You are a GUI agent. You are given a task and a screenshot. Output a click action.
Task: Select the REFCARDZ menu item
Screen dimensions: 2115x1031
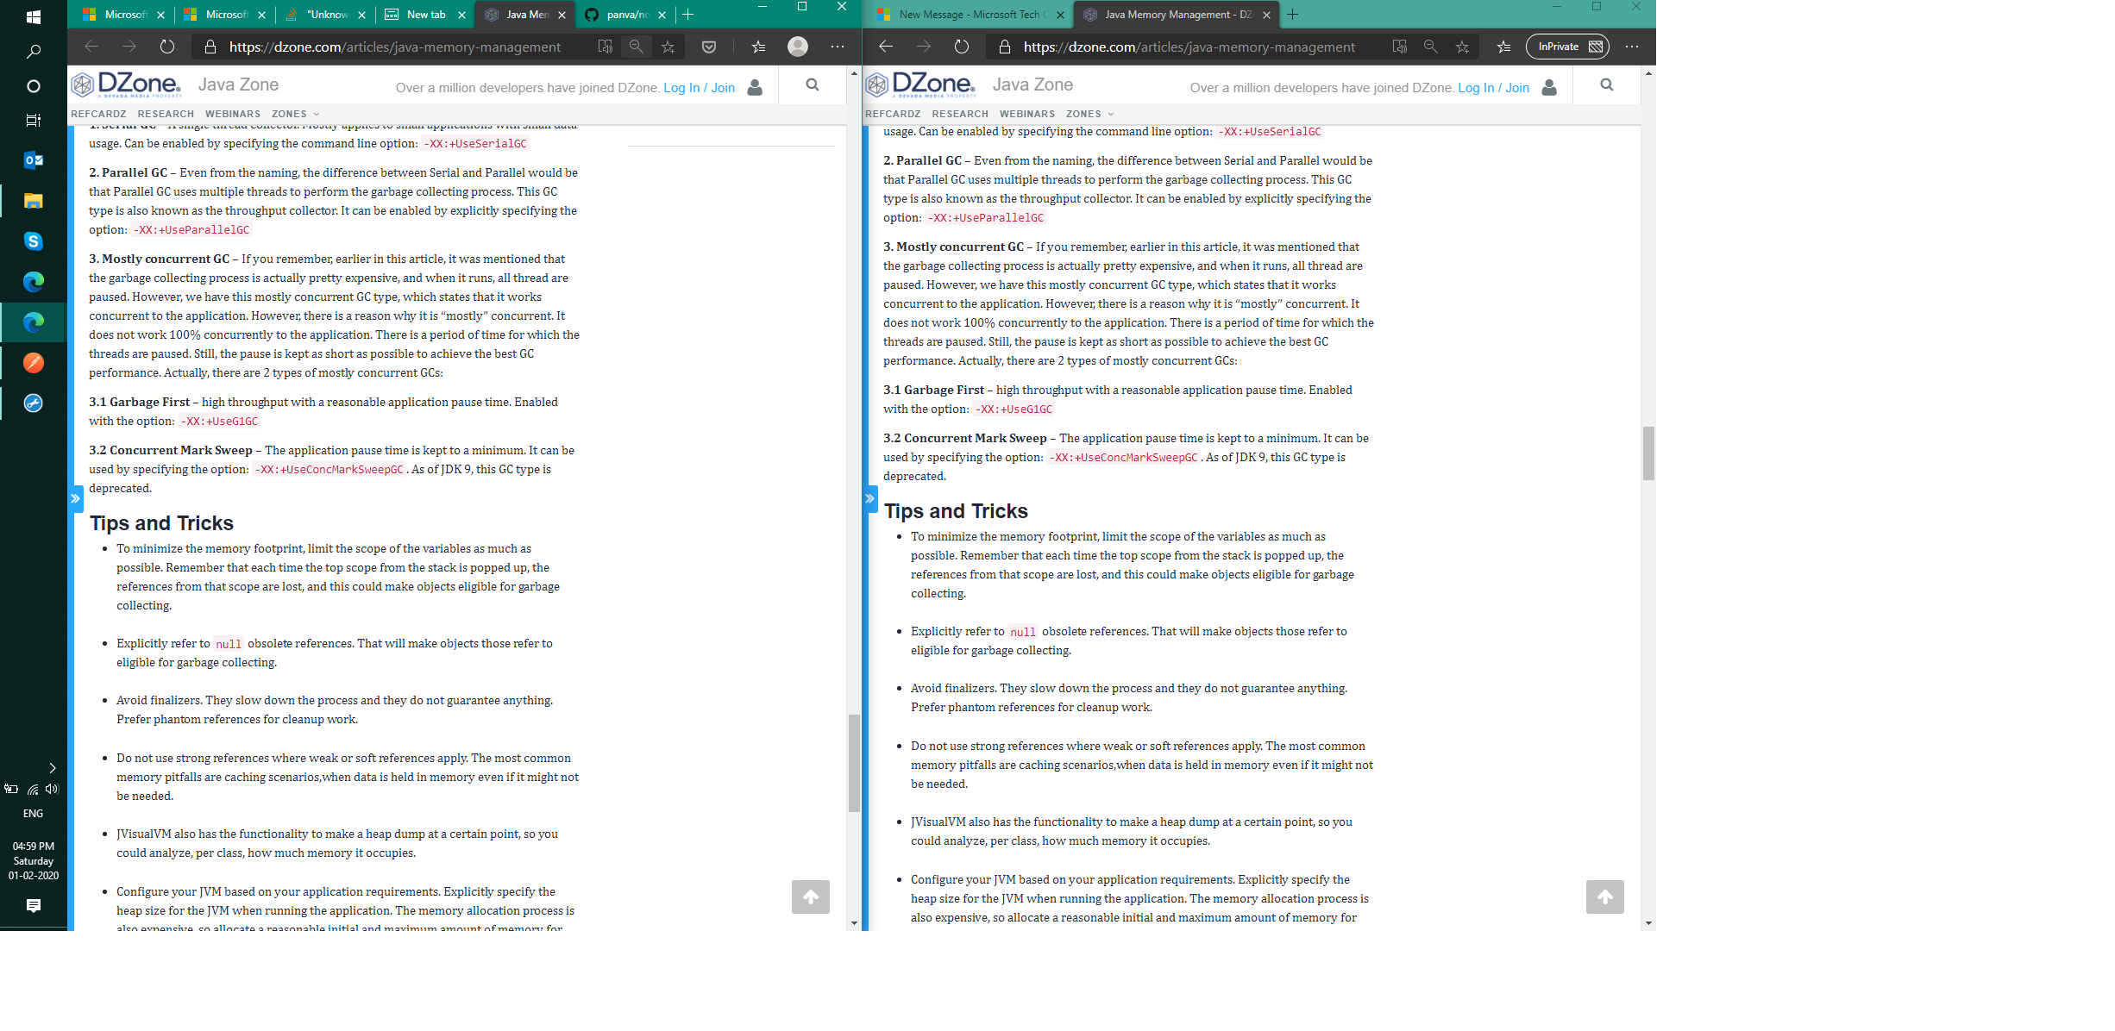[99, 114]
